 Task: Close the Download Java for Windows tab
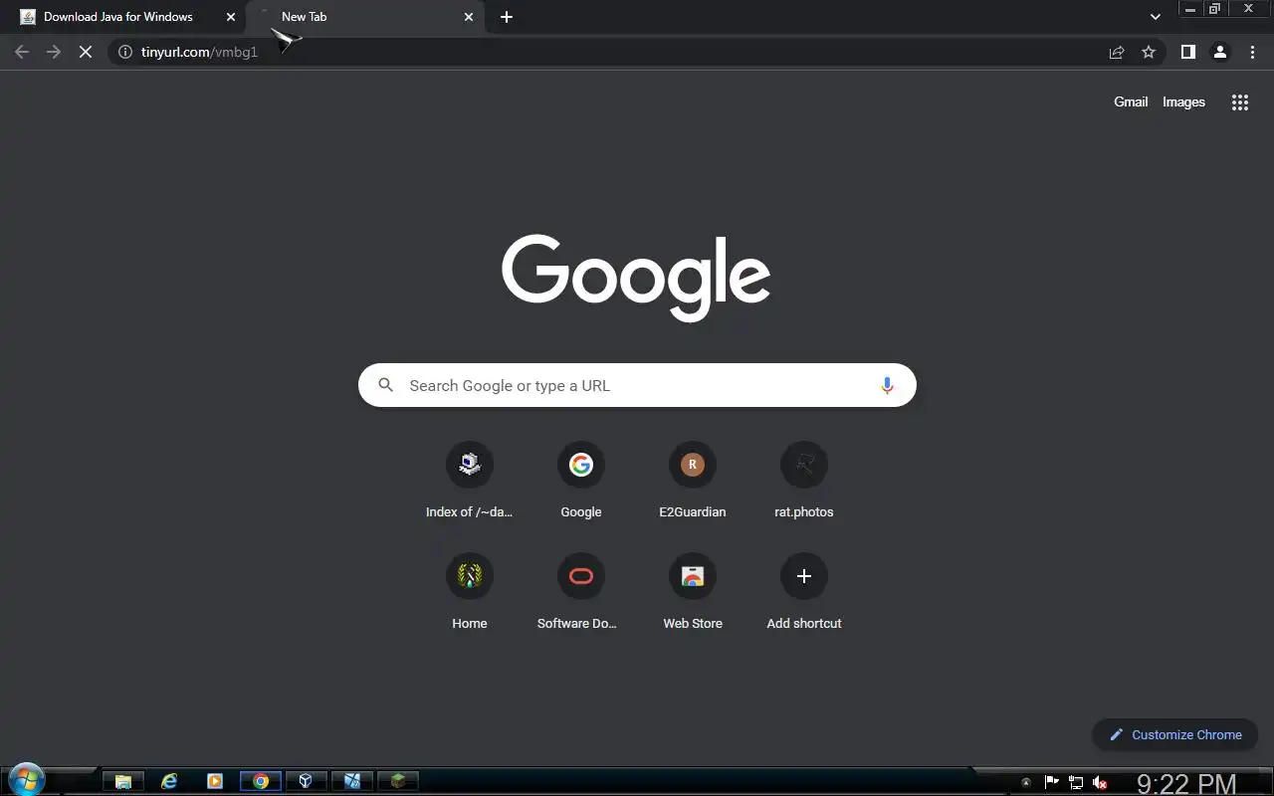[231, 17]
